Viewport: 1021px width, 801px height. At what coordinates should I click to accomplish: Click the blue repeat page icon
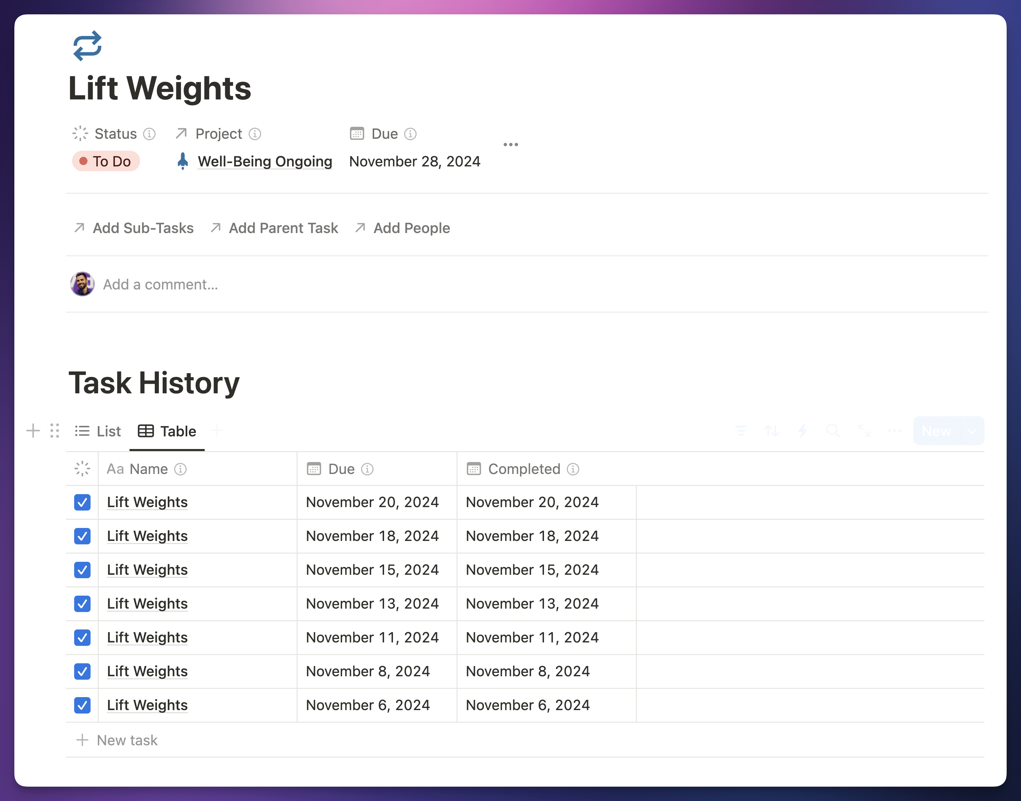tap(88, 46)
